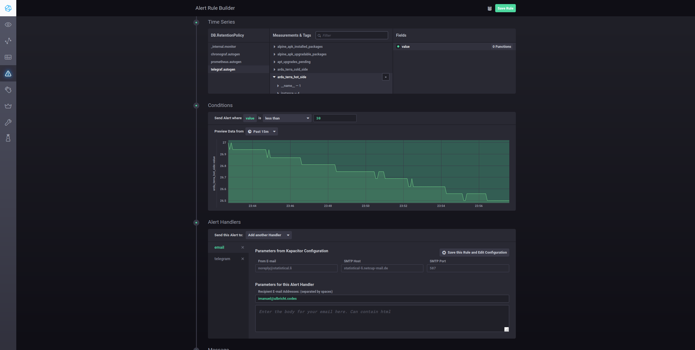Select the email handler tab
The image size is (695, 350).
click(219, 247)
